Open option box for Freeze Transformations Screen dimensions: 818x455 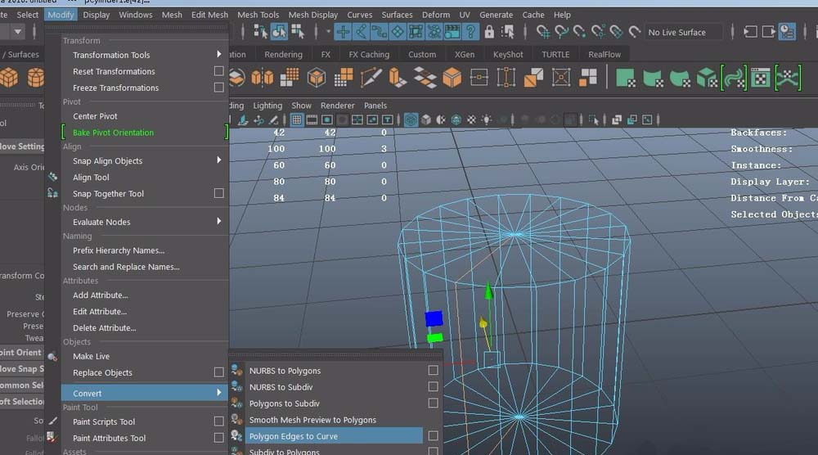[218, 88]
